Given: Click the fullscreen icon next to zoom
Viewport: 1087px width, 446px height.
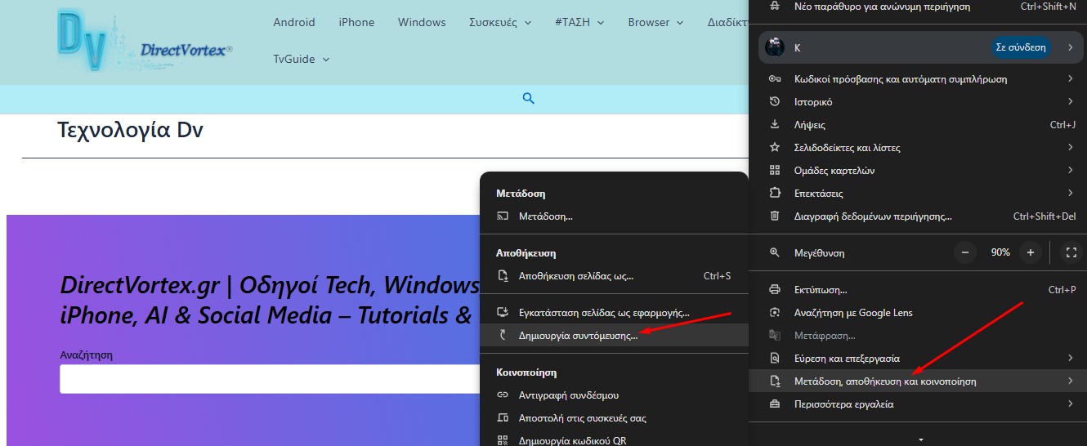Looking at the screenshot, I should click(1071, 252).
